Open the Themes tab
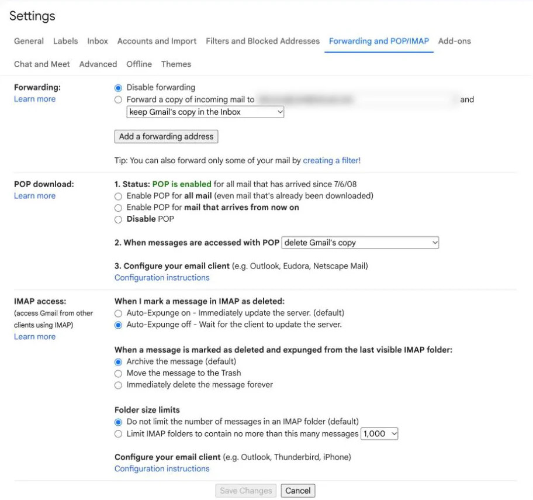 point(176,64)
